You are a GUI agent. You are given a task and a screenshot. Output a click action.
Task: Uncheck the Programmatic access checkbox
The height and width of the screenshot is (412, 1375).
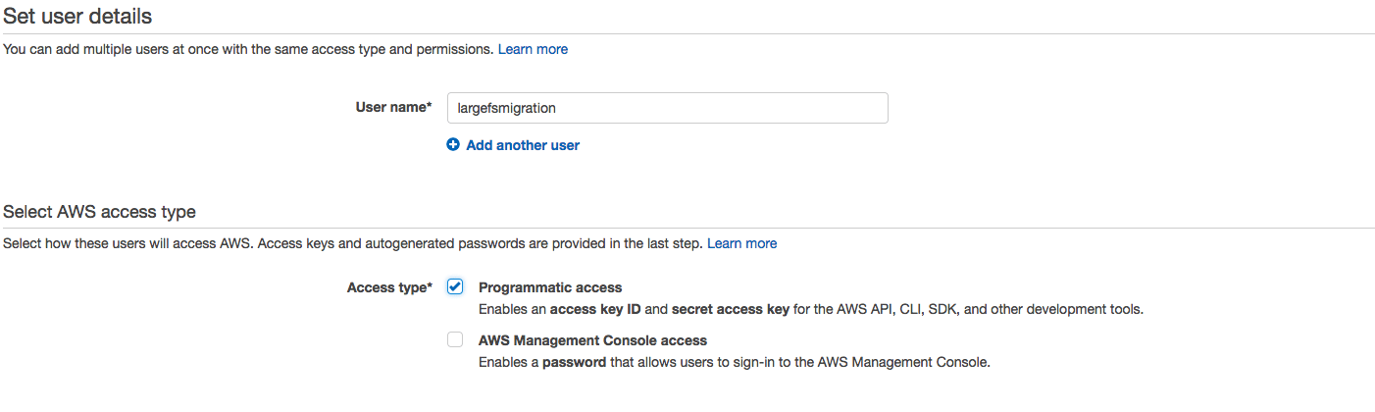[x=455, y=287]
